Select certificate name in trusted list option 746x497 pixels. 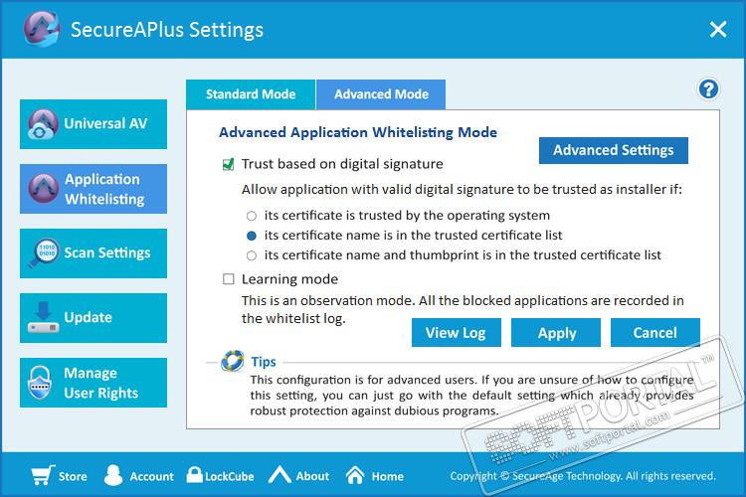pyautogui.click(x=252, y=236)
